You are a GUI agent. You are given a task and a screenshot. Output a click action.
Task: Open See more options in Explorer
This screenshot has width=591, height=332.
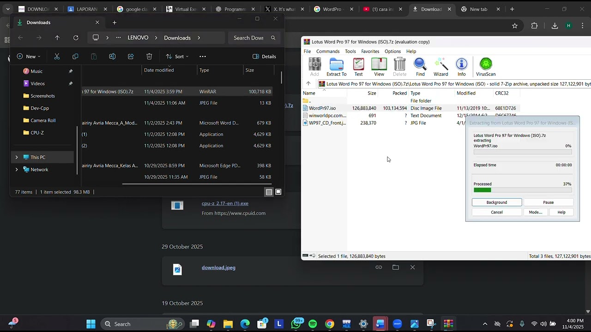click(x=203, y=56)
